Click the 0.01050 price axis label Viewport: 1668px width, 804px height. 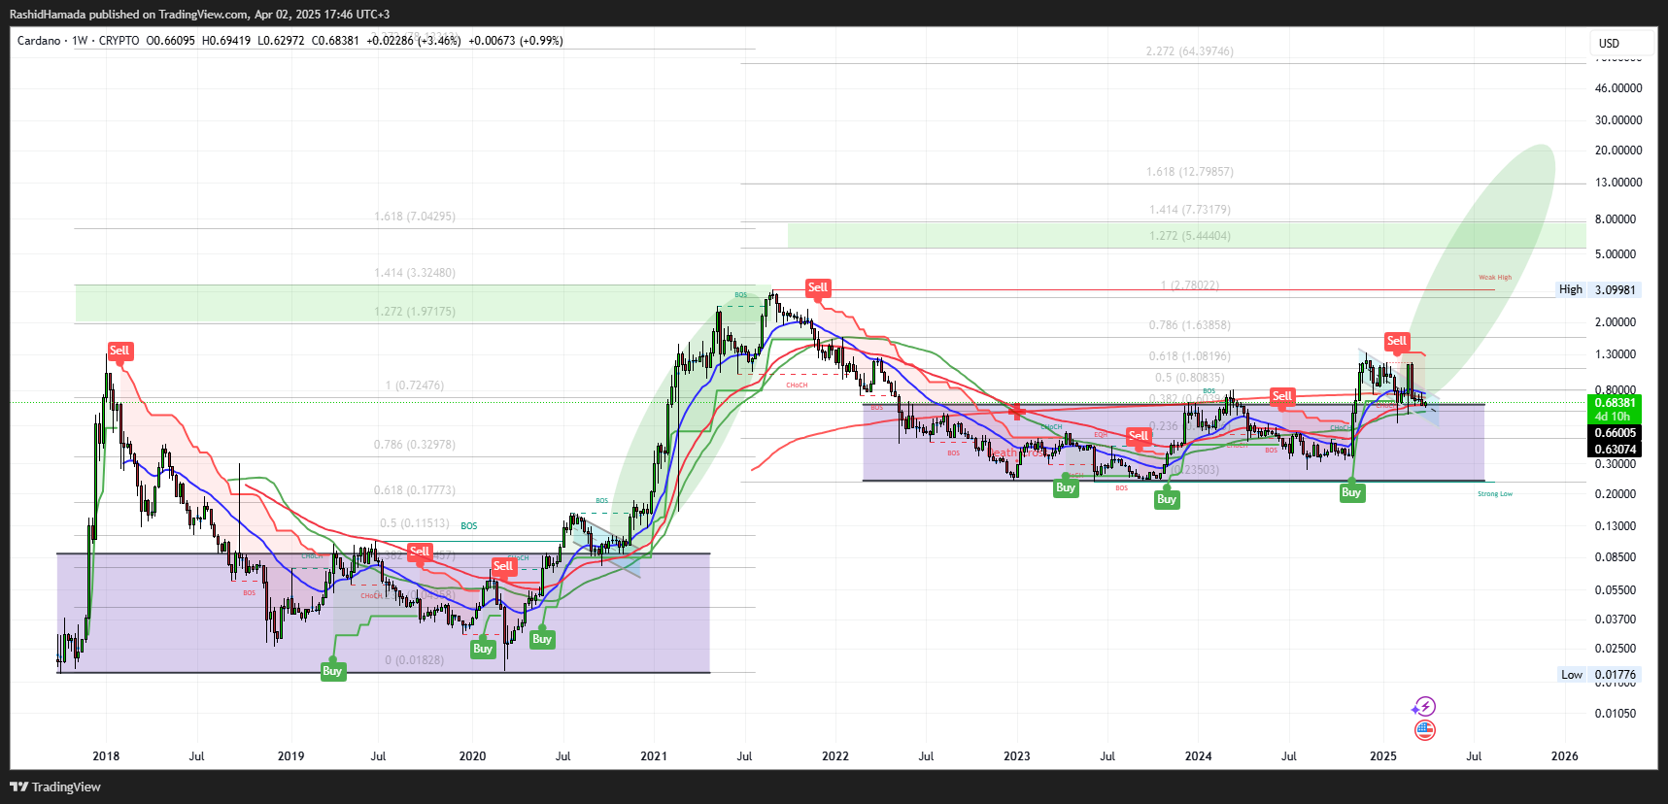click(x=1616, y=714)
